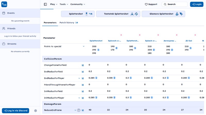206x115 pixels.
Task: Open the Support link
Action: (151, 4)
